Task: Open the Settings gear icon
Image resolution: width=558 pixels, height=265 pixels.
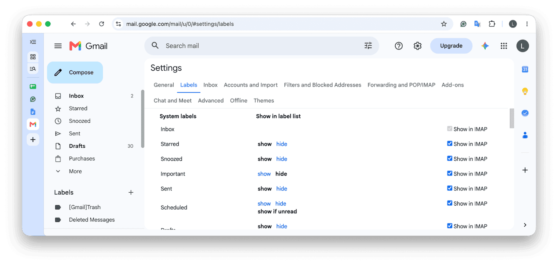Action: 418,46
